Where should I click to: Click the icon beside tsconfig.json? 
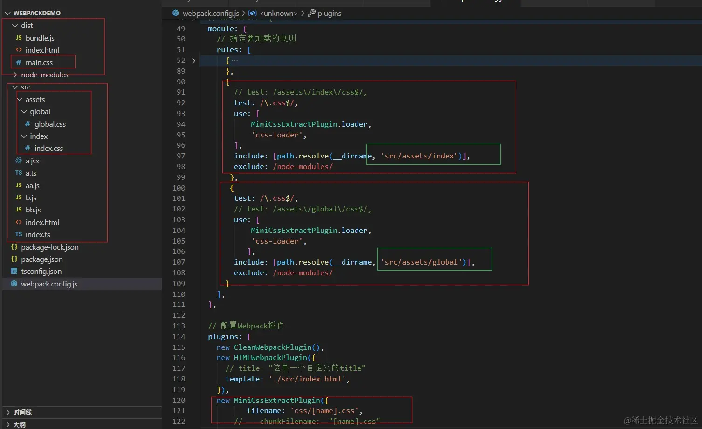(x=14, y=271)
